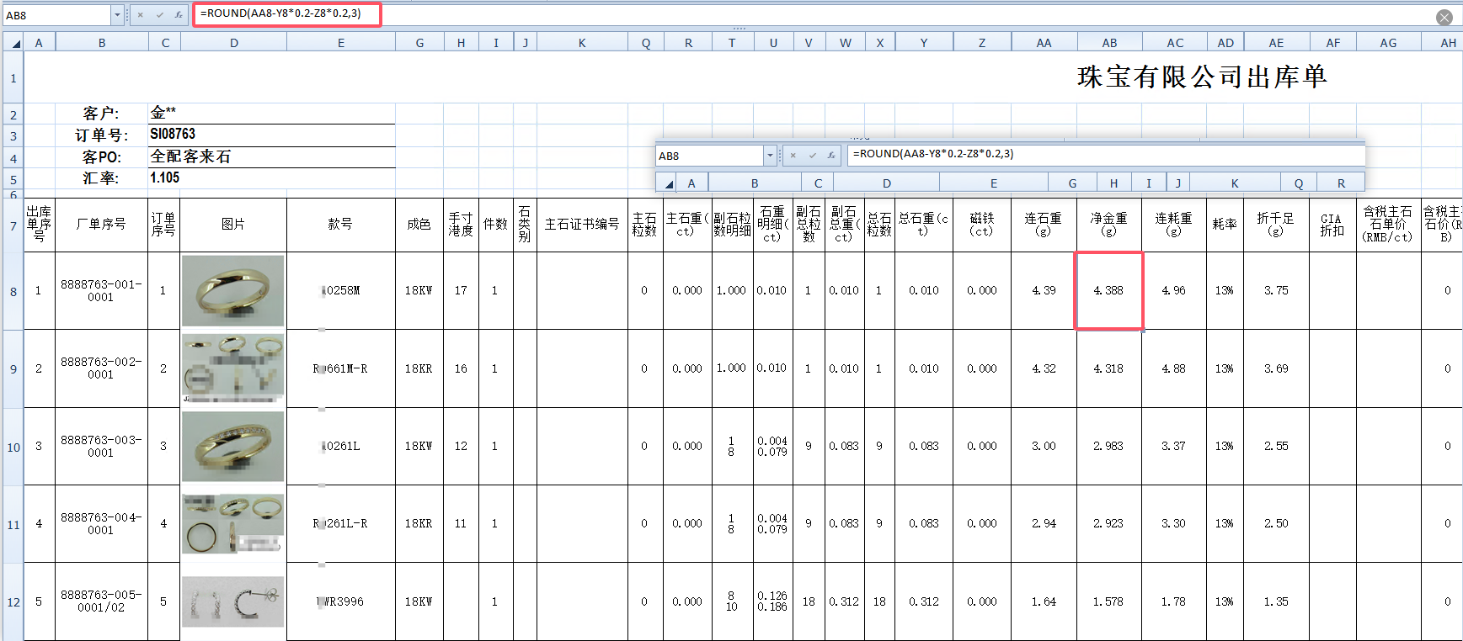
Task: Select column AB header in the main sheet
Action: click(1109, 43)
